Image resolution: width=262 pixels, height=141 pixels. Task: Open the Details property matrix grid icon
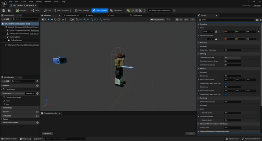coord(257,20)
